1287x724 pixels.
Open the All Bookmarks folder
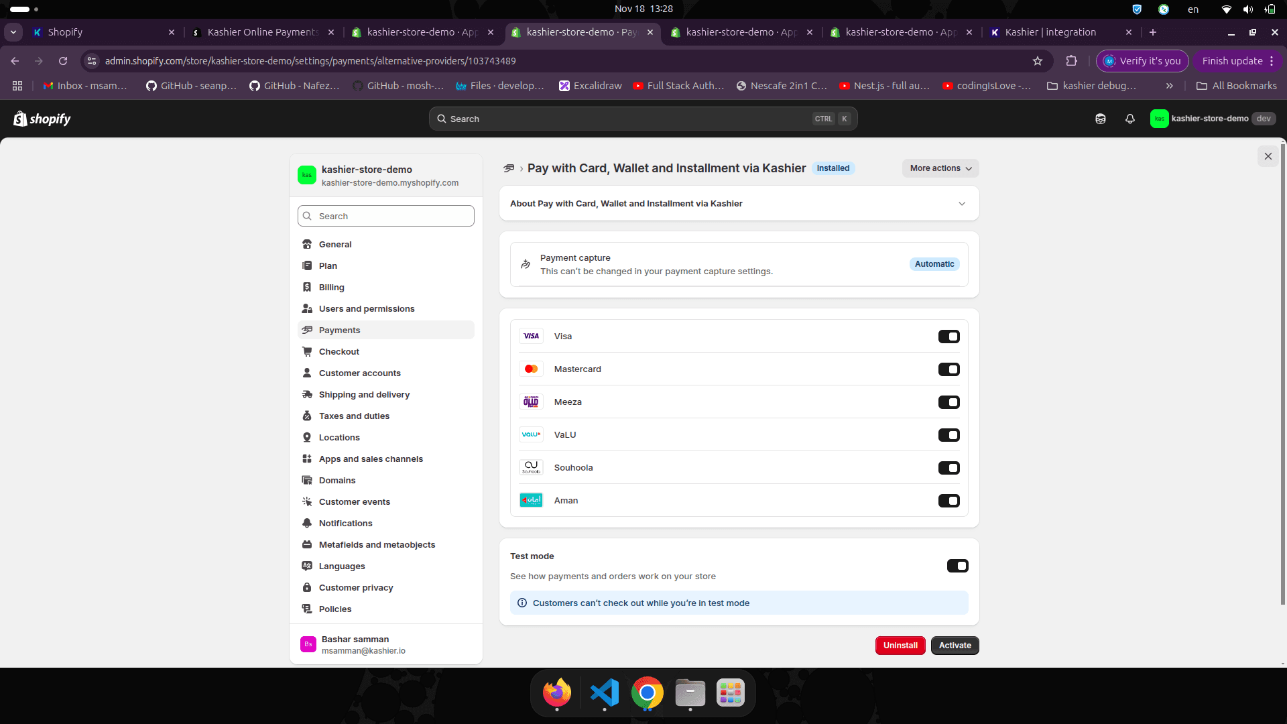pyautogui.click(x=1237, y=86)
